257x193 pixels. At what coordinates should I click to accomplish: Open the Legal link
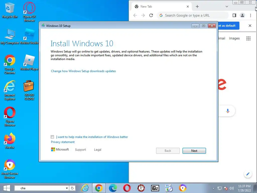tap(98, 150)
